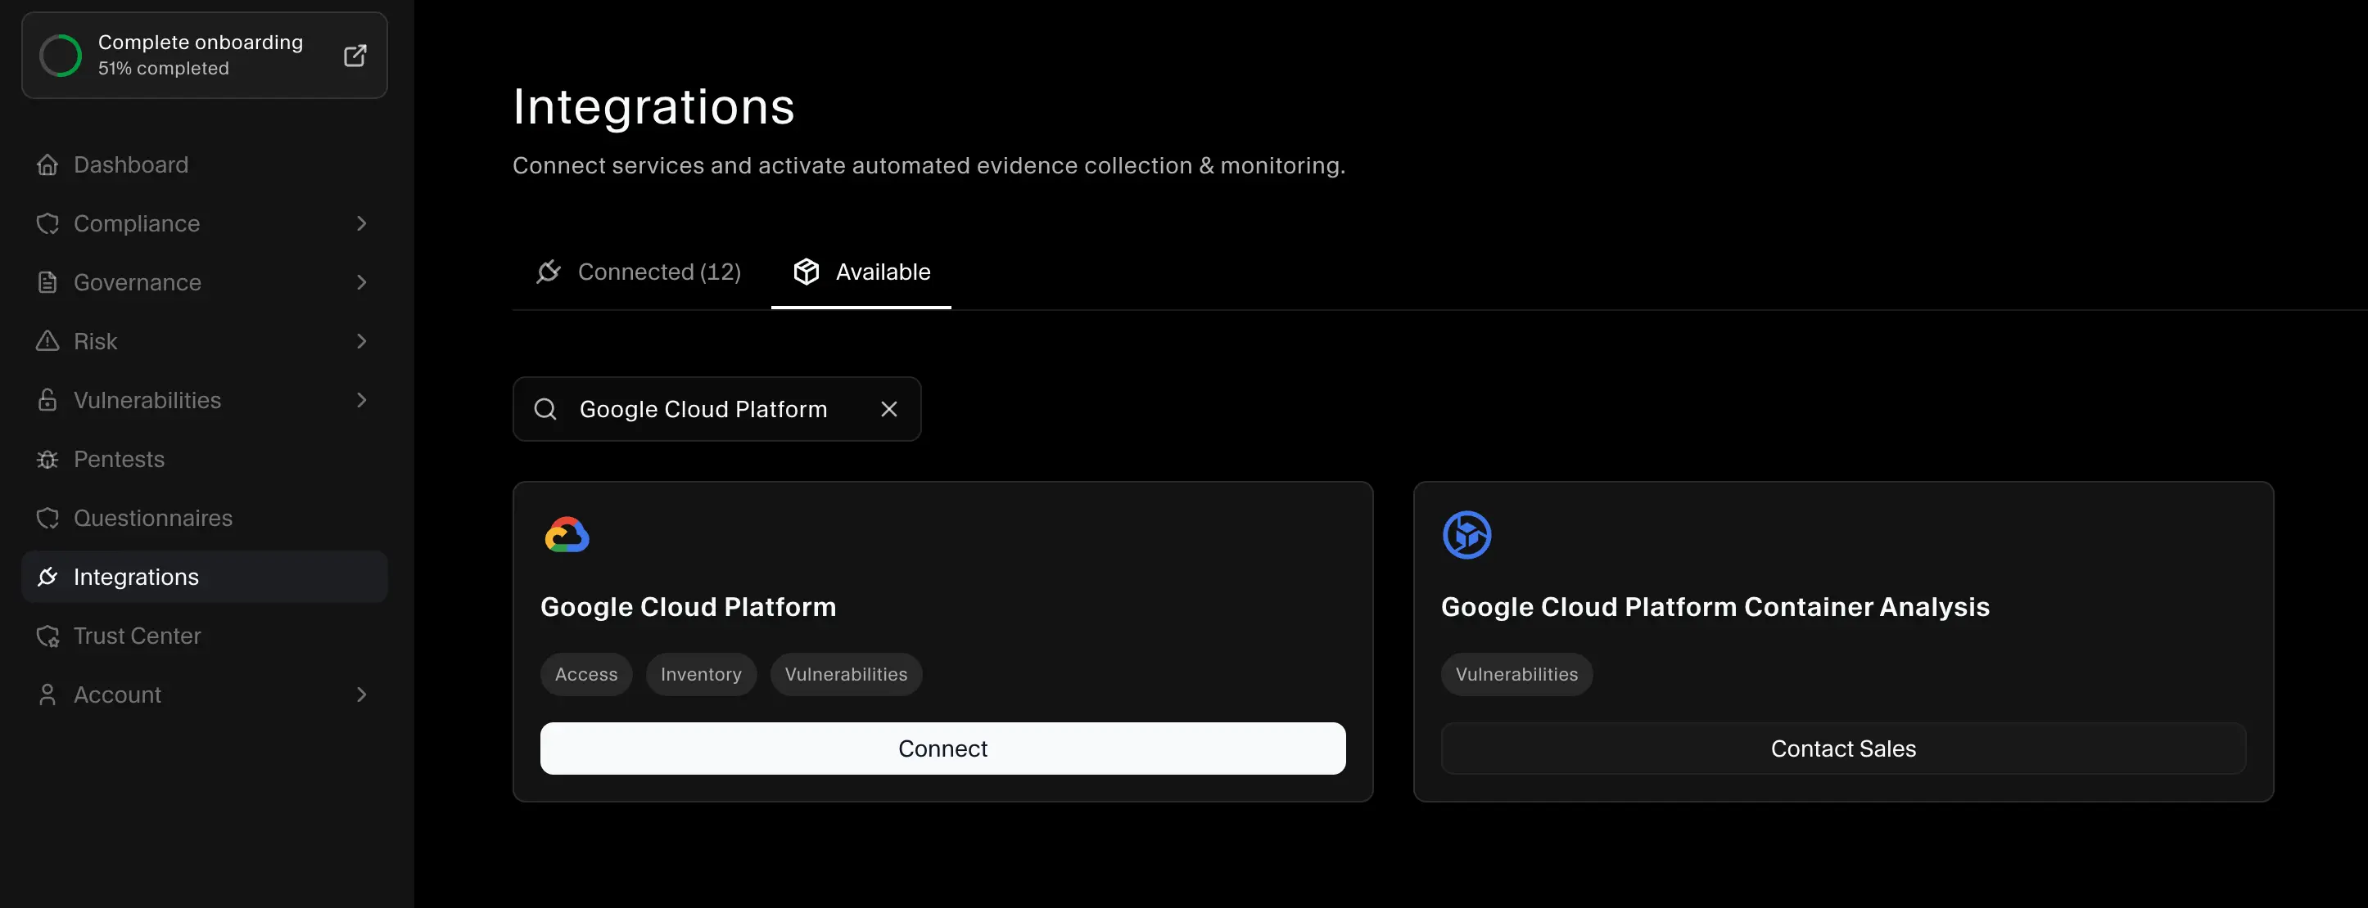This screenshot has width=2368, height=908.
Task: Click the Trust Center badge icon
Action: pyautogui.click(x=47, y=636)
